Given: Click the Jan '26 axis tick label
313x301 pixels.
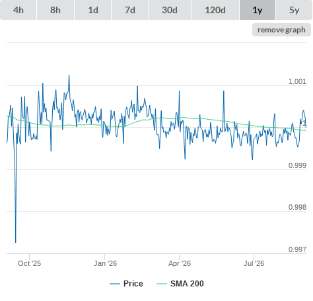Looking at the screenshot, I should [105, 263].
